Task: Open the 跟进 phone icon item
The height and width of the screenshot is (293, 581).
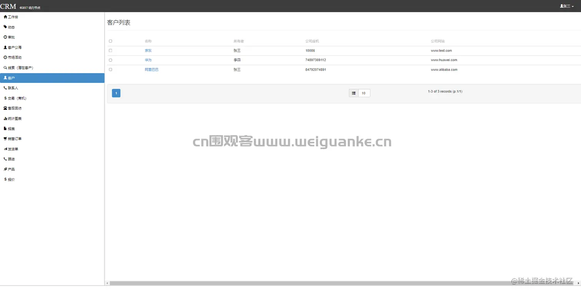Action: point(9,159)
